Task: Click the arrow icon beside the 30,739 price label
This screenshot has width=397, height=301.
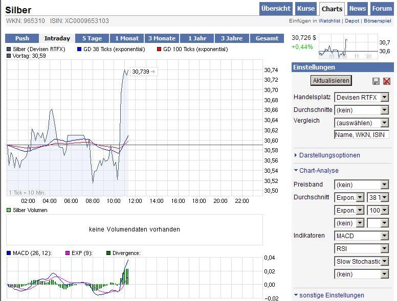Action: point(153,72)
